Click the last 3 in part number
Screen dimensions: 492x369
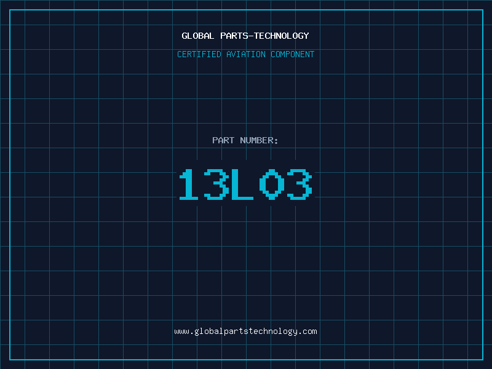click(300, 184)
